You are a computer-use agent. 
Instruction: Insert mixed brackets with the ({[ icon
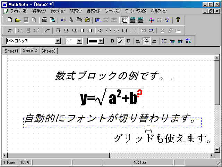click(101, 31)
